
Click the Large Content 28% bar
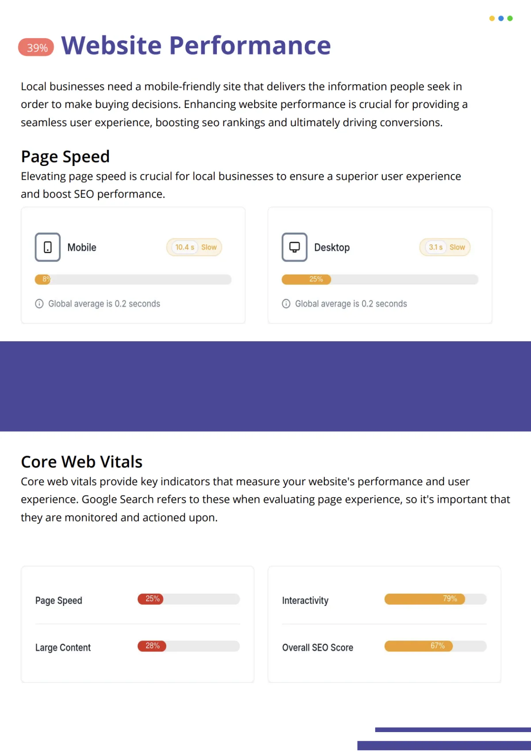tap(189, 646)
